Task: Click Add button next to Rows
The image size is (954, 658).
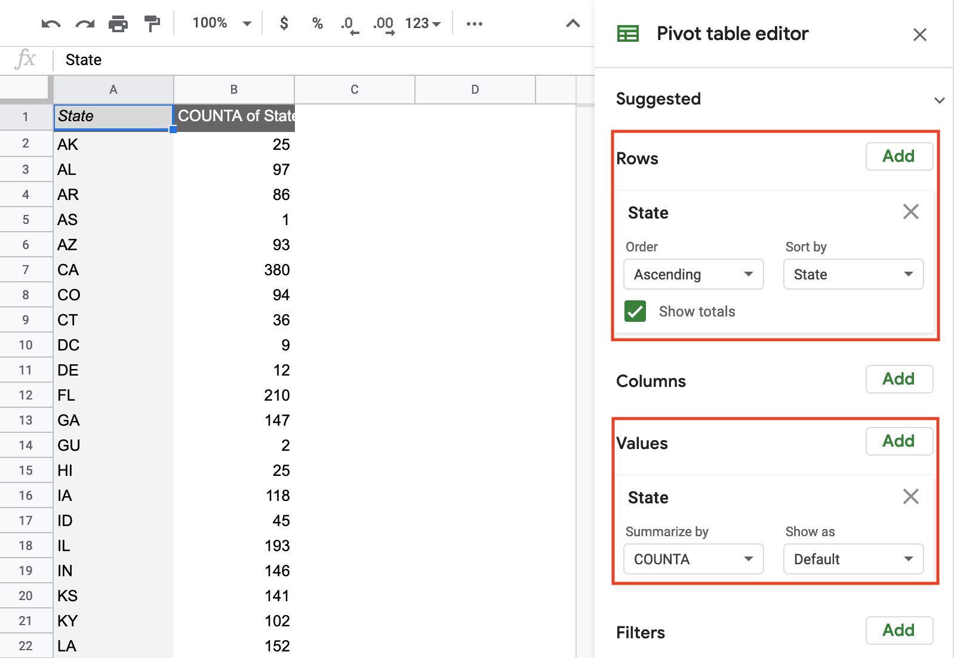Action: [x=899, y=156]
